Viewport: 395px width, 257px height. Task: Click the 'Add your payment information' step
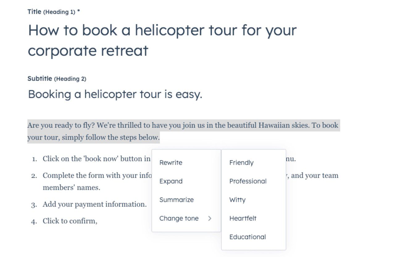coord(94,204)
